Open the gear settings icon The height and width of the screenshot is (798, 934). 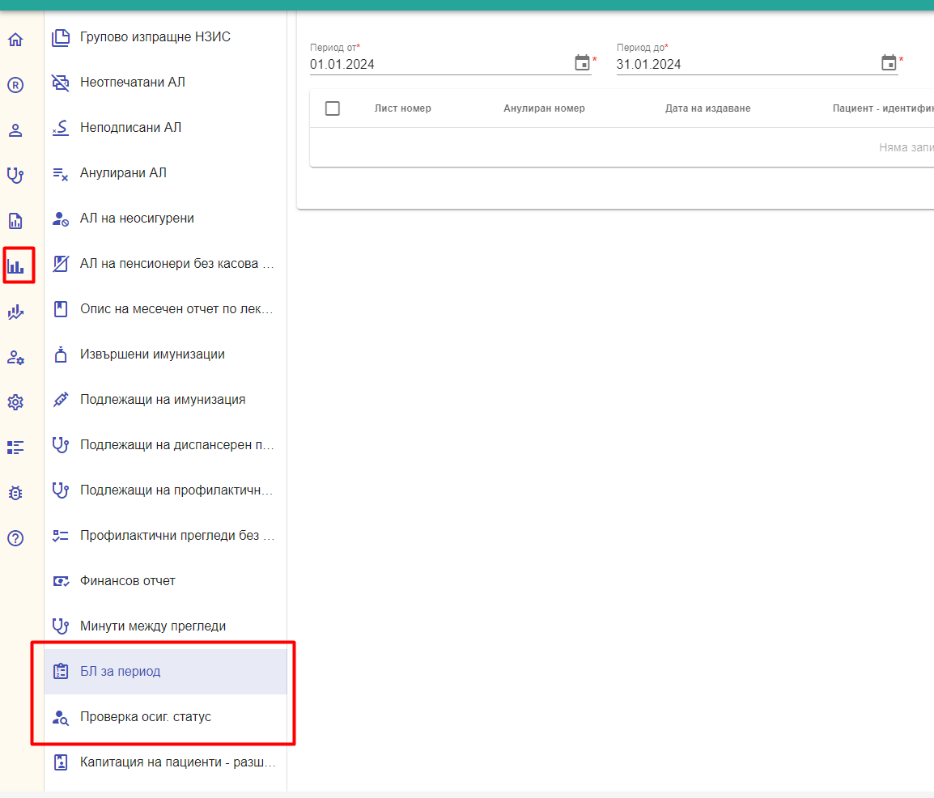pos(15,402)
